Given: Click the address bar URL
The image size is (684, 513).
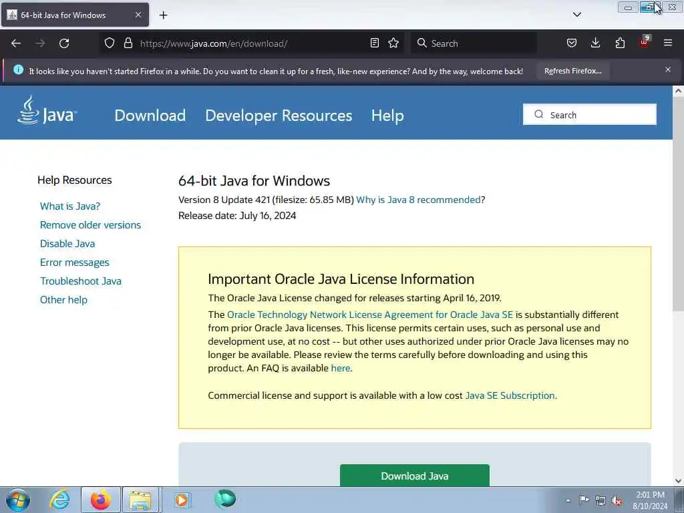Looking at the screenshot, I should (214, 43).
